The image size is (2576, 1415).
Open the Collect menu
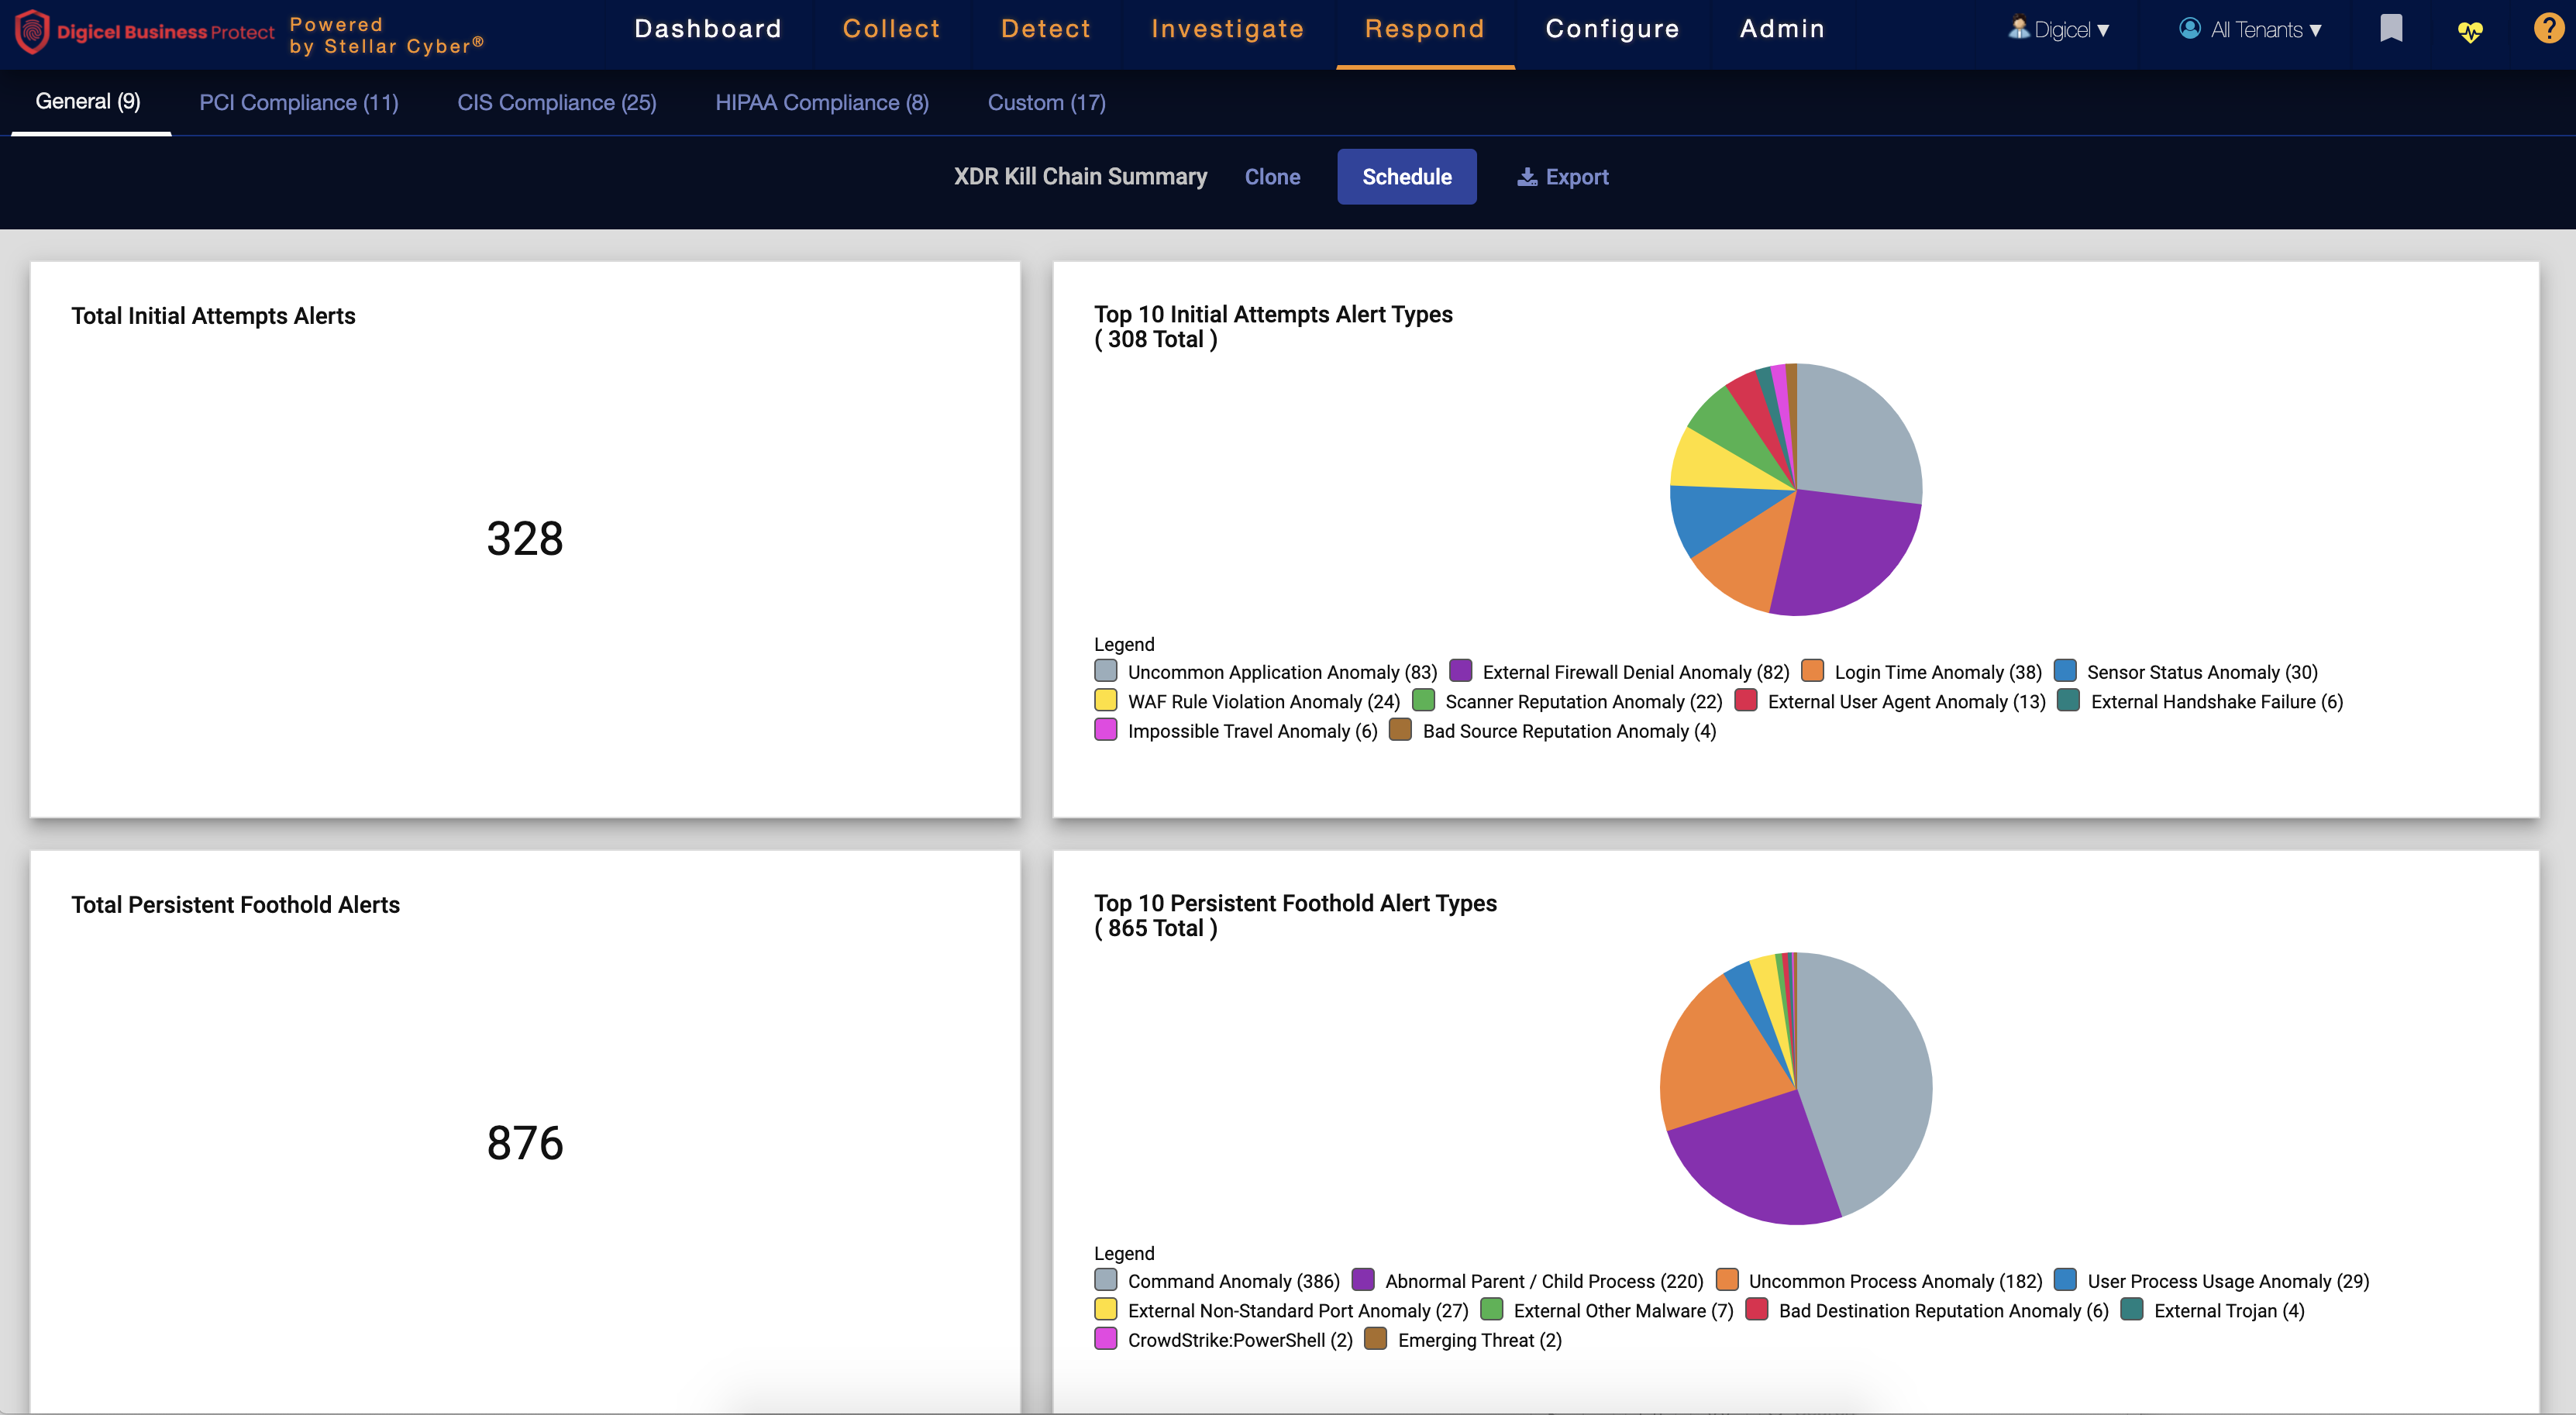(x=891, y=29)
